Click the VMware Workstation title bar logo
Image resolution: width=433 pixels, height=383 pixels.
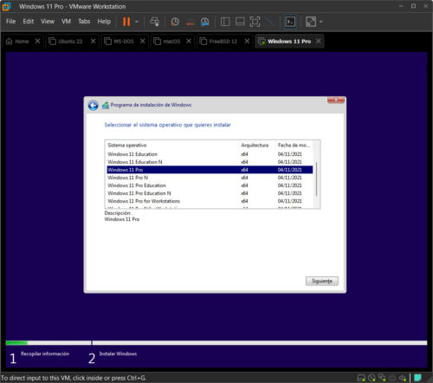6,6
